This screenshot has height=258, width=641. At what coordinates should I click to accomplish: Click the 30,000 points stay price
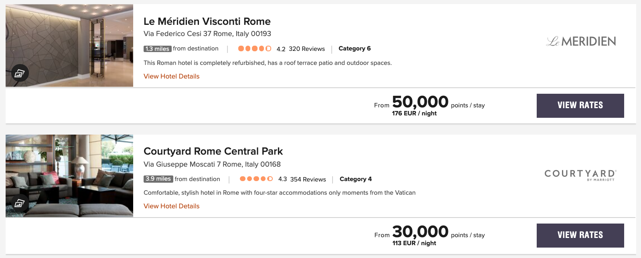(420, 232)
